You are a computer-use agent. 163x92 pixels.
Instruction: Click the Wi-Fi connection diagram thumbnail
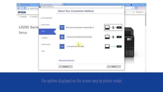coord(113,27)
